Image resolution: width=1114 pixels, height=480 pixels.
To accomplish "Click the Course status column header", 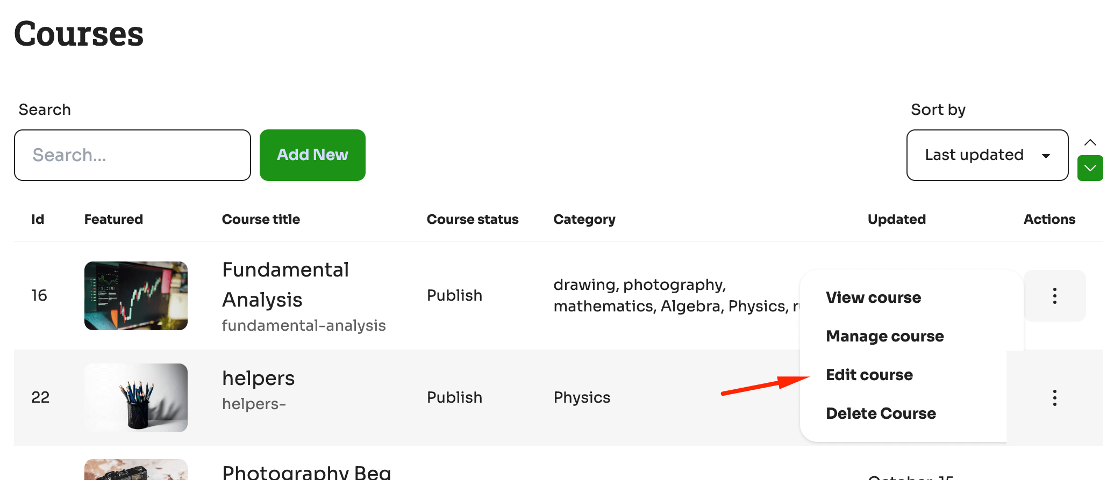I will coord(472,220).
